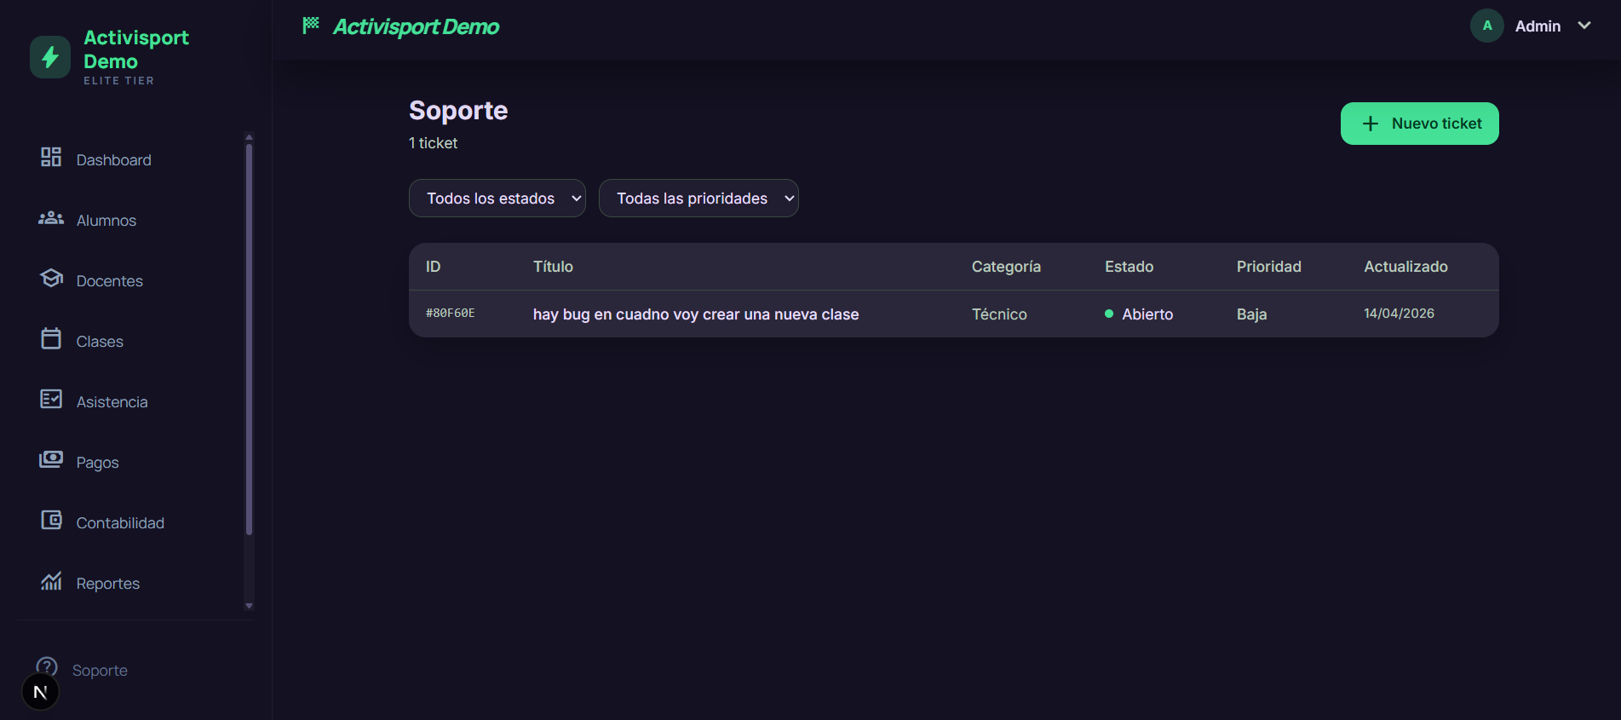Click the Alumnos people icon

[51, 218]
